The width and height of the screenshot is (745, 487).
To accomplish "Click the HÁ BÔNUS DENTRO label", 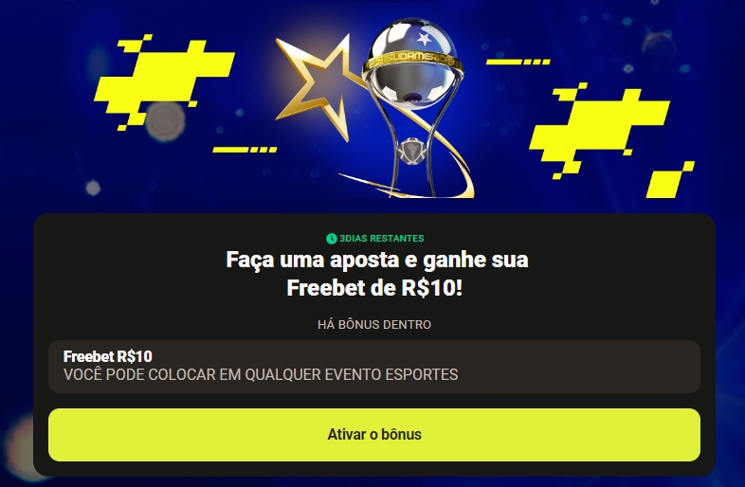I will click(x=374, y=324).
